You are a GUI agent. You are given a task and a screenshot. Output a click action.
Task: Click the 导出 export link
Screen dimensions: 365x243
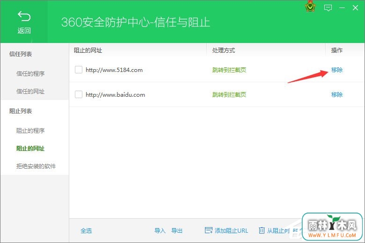pos(177,231)
